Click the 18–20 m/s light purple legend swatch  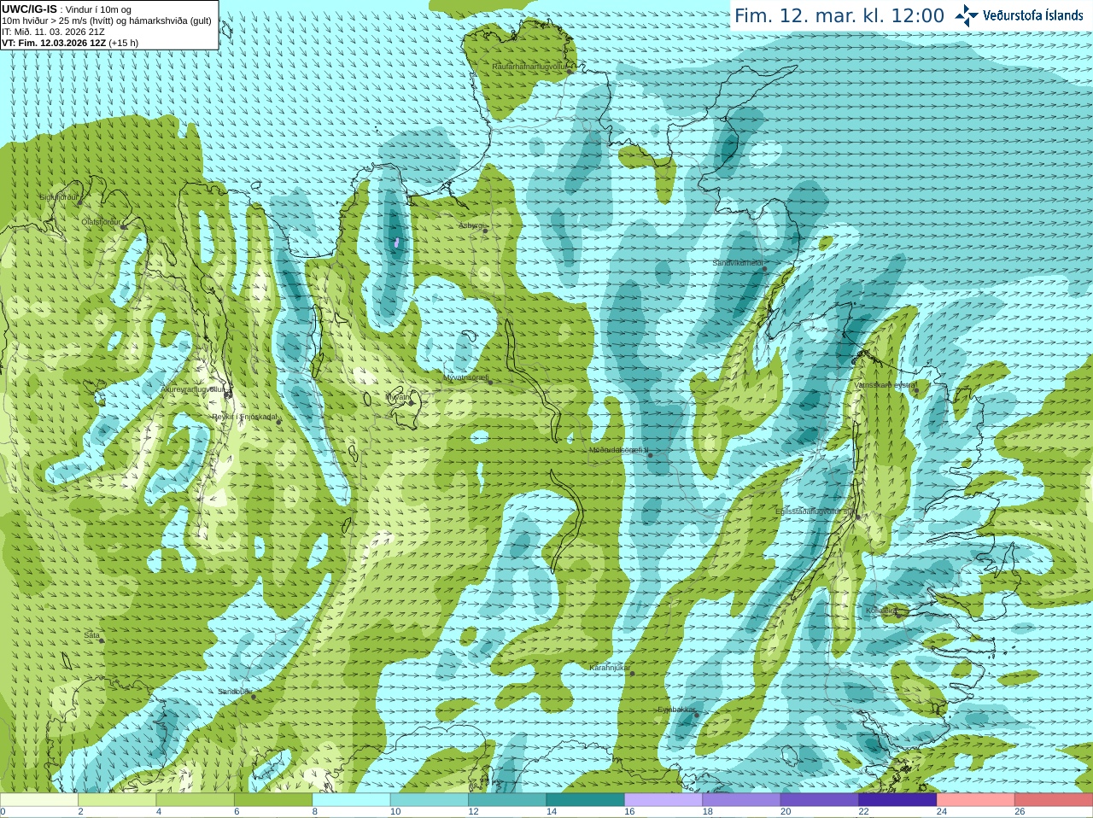point(741,799)
